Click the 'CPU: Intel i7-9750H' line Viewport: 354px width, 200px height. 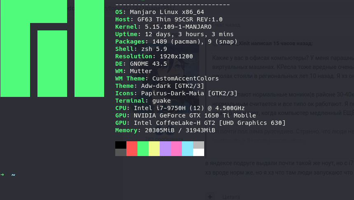180,108
